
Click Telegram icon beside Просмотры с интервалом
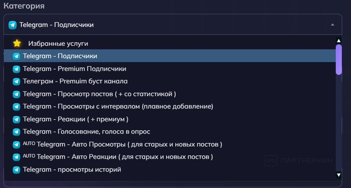pyautogui.click(x=16, y=107)
